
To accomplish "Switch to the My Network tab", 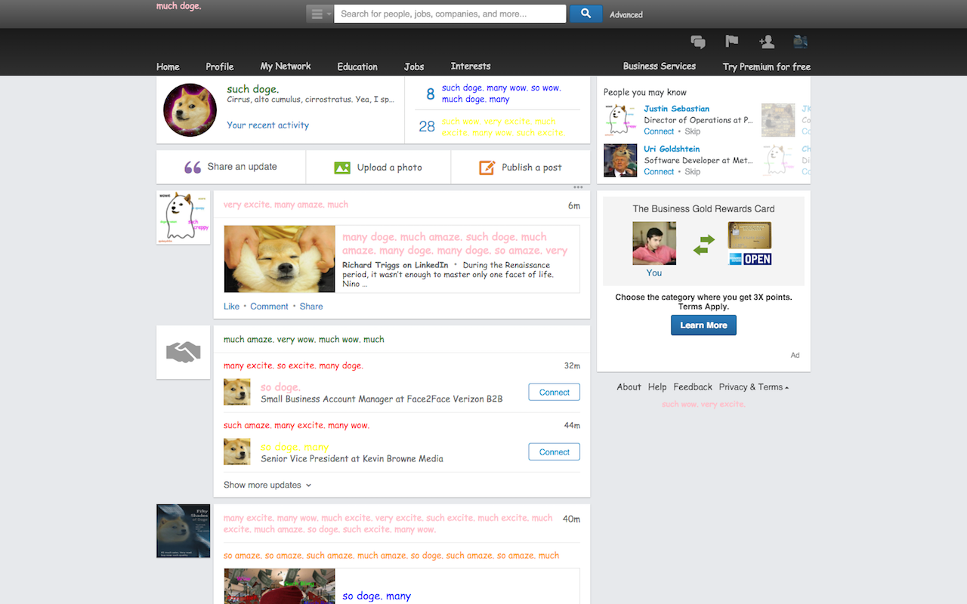I will coord(285,66).
